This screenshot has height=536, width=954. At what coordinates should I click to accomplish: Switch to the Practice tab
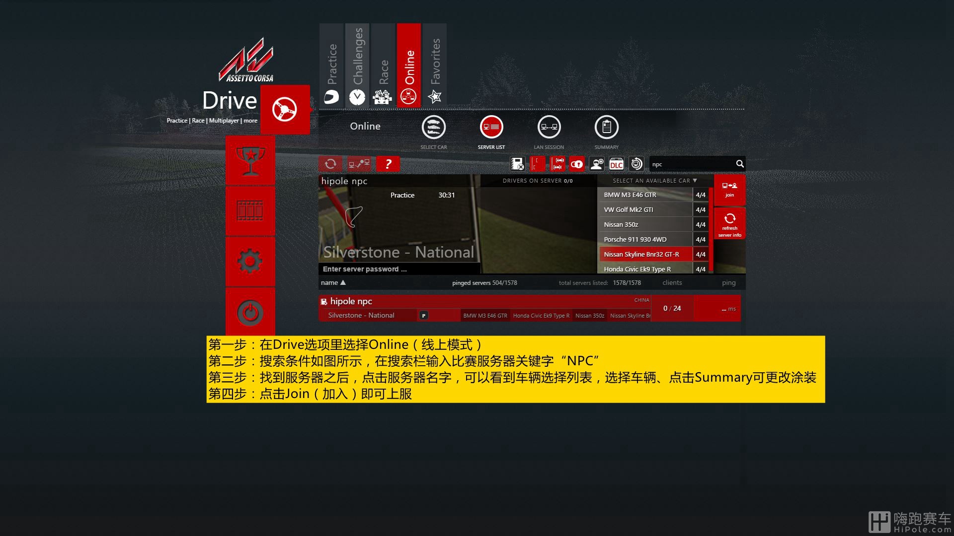pos(331,65)
